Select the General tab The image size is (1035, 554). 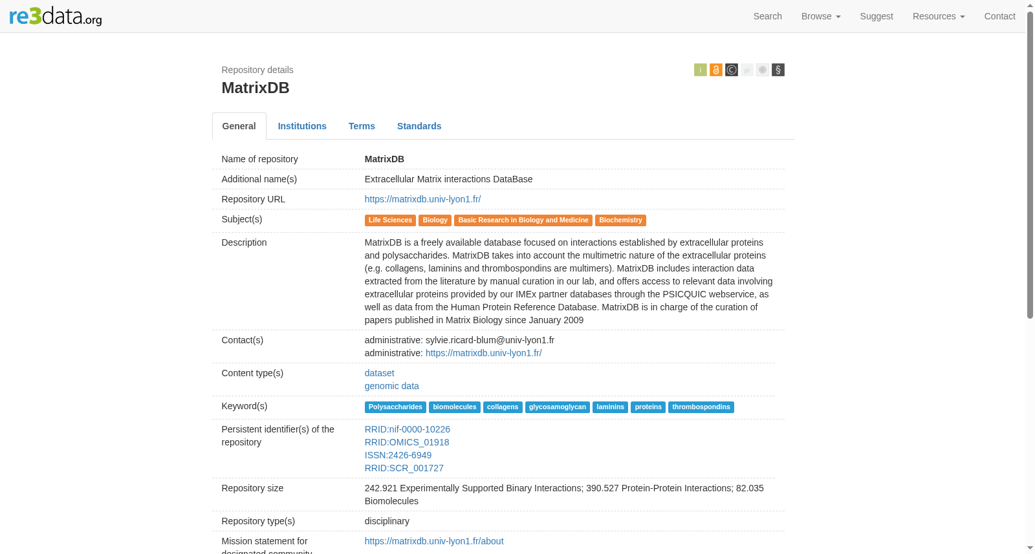(x=239, y=126)
